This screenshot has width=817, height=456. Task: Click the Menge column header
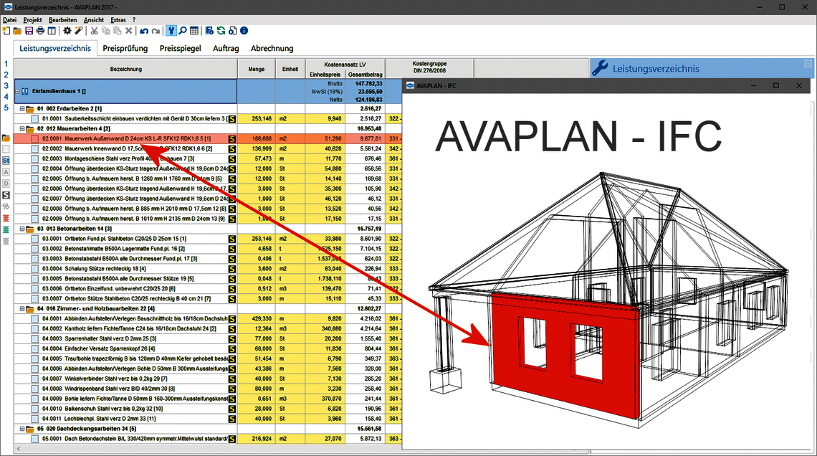[x=257, y=69]
